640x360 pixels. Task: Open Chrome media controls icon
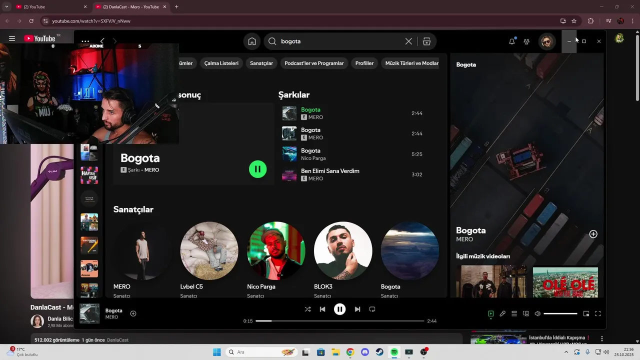(x=608, y=21)
